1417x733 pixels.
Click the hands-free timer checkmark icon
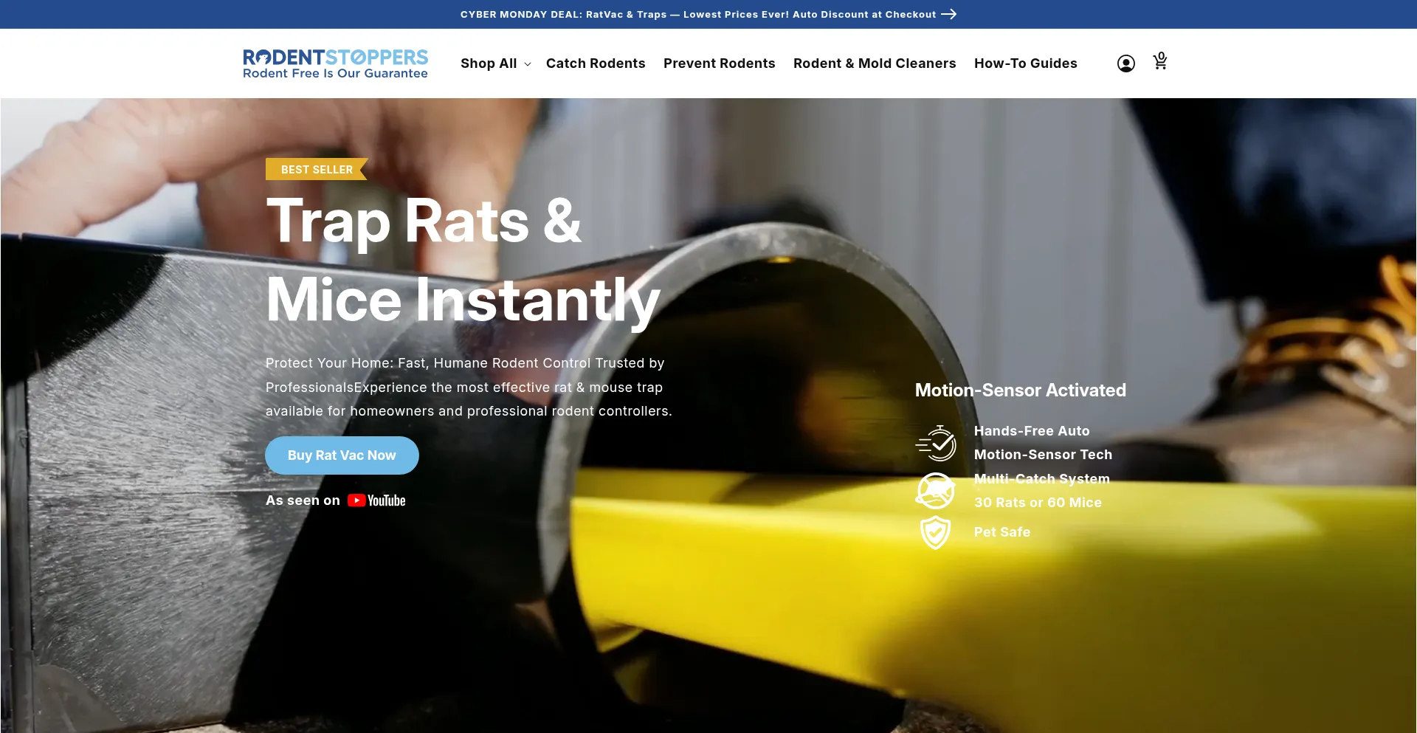point(936,443)
